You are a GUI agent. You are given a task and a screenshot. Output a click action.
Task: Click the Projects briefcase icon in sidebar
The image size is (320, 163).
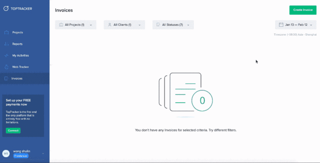[6, 33]
